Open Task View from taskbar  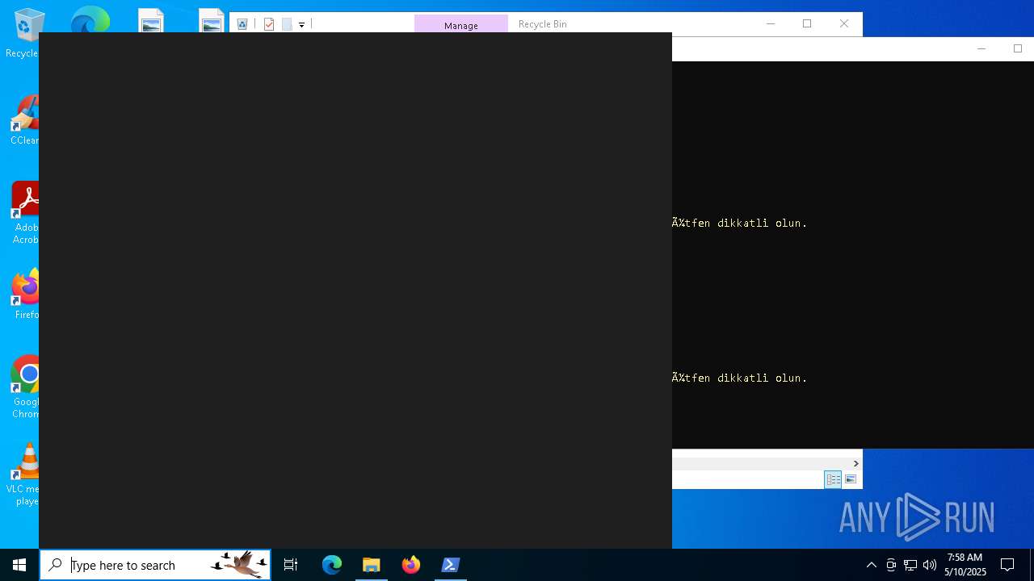click(x=291, y=565)
